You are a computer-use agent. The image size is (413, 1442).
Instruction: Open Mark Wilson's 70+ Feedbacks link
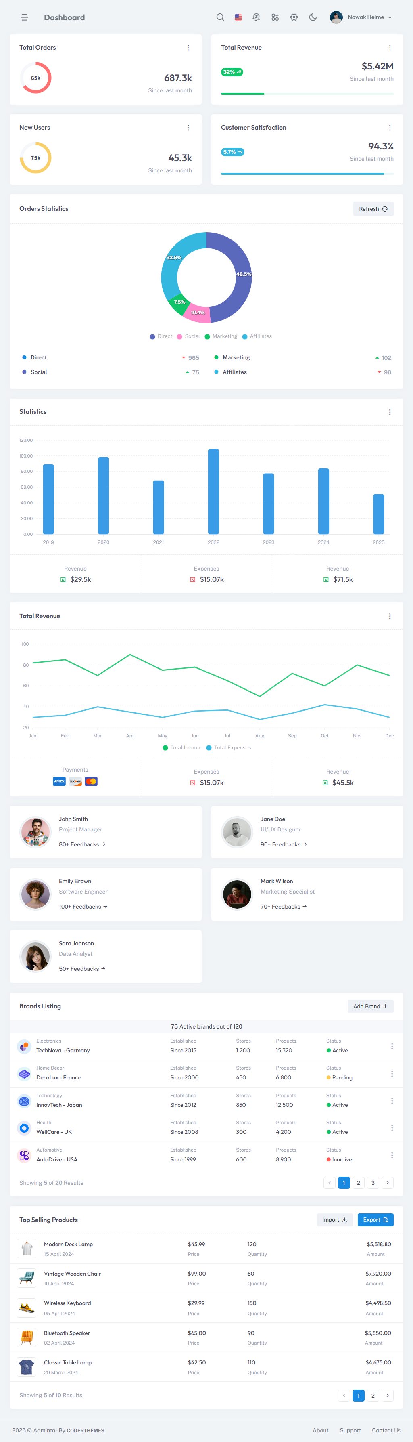coord(284,906)
